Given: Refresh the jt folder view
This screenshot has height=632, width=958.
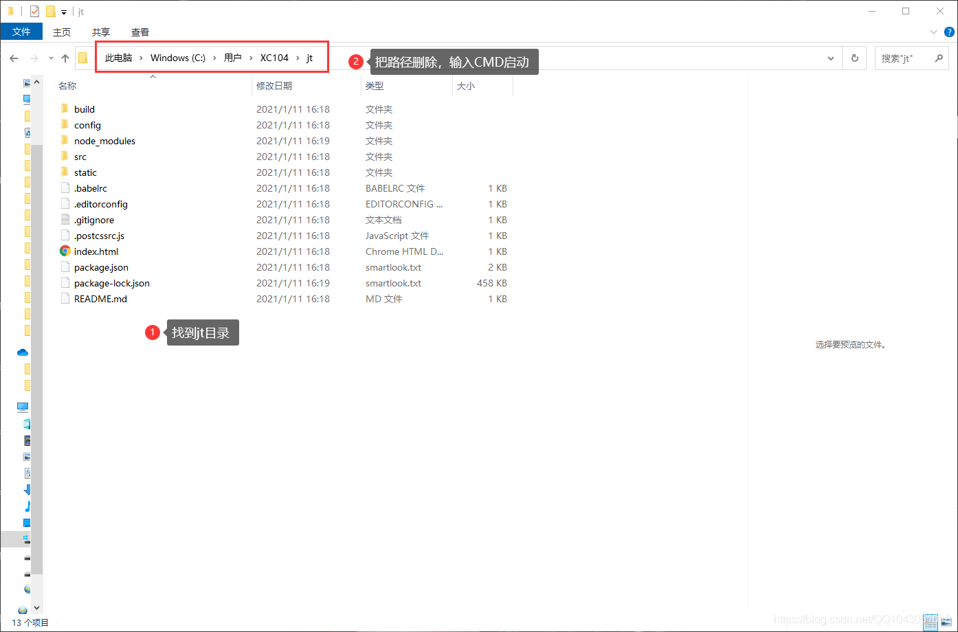Looking at the screenshot, I should point(855,58).
